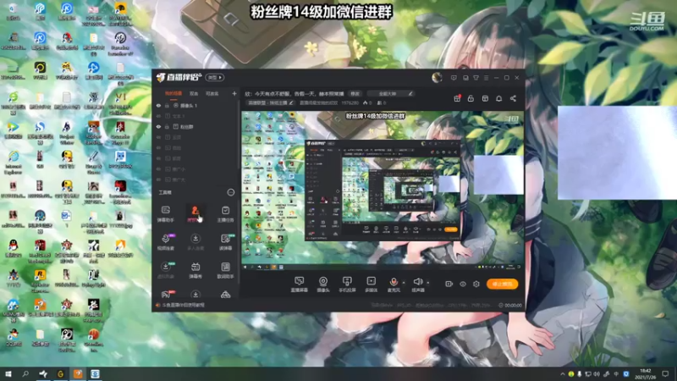Open the taskbar search icon
This screenshot has width=677, height=381.
(x=25, y=374)
